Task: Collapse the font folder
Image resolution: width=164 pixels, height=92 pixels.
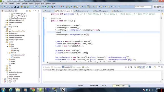Action: (7, 46)
